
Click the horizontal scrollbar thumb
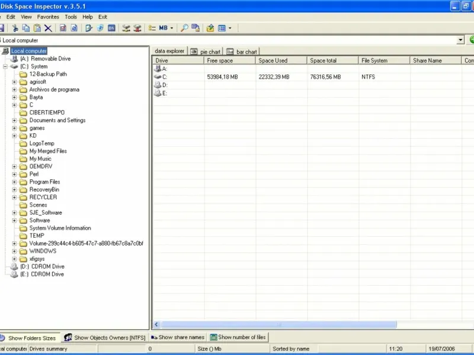(x=278, y=324)
